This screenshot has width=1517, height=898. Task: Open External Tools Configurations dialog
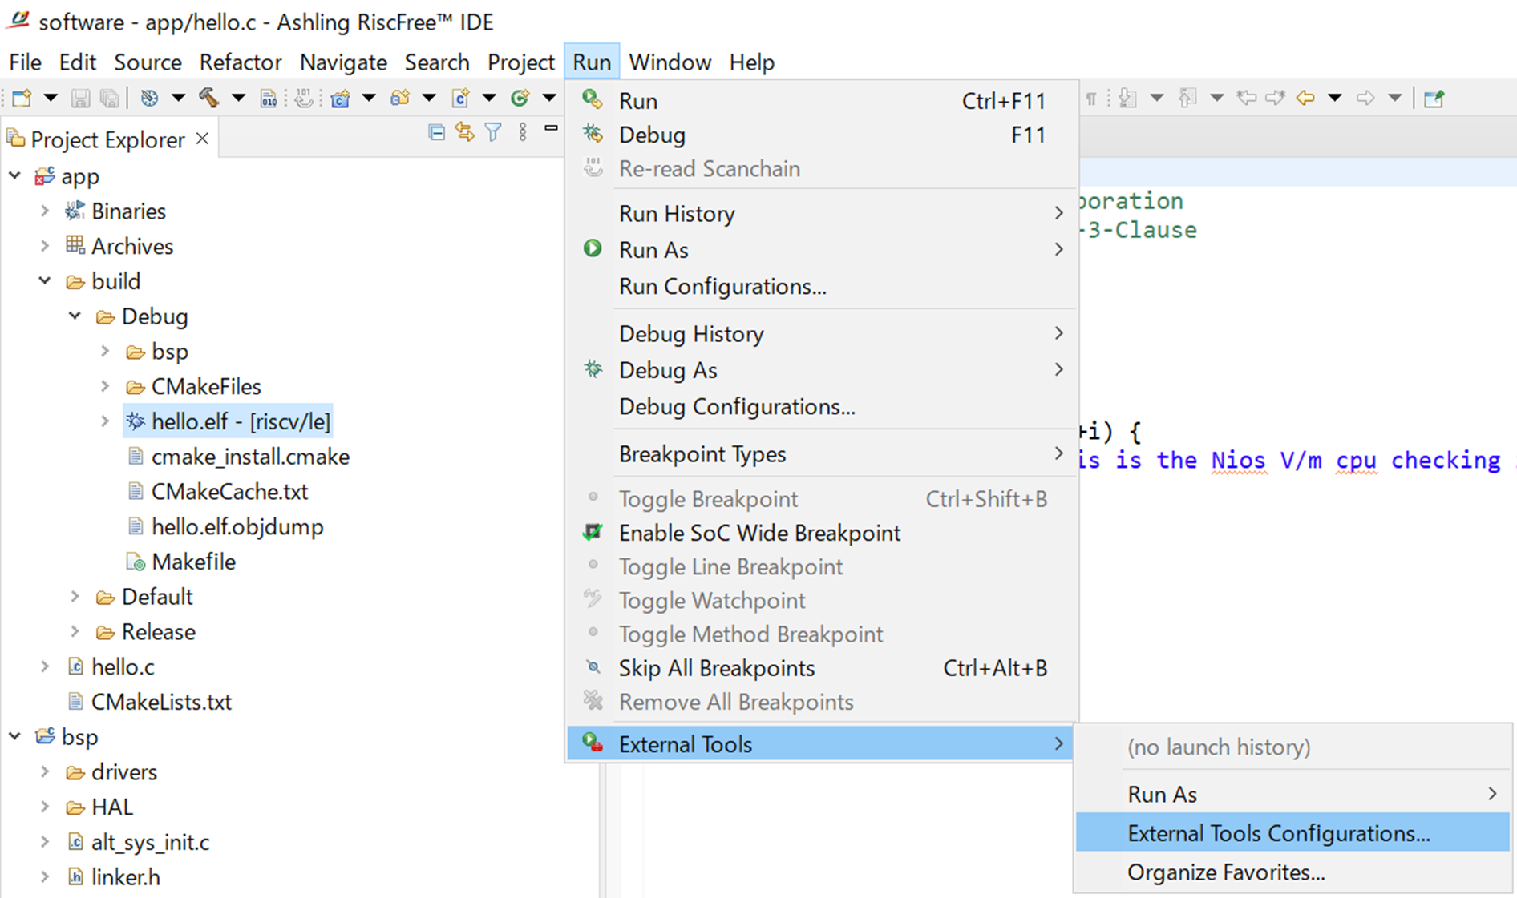[x=1277, y=832]
